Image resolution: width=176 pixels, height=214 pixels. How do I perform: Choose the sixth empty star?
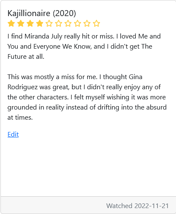point(58,23)
